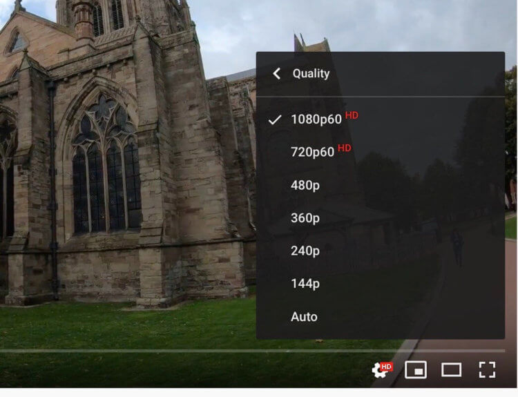Pick 240p video quality
Screen dimensions: 518x397
click(x=381, y=251)
